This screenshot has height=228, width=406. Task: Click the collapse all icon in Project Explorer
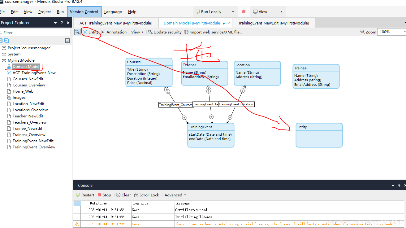point(6,41)
